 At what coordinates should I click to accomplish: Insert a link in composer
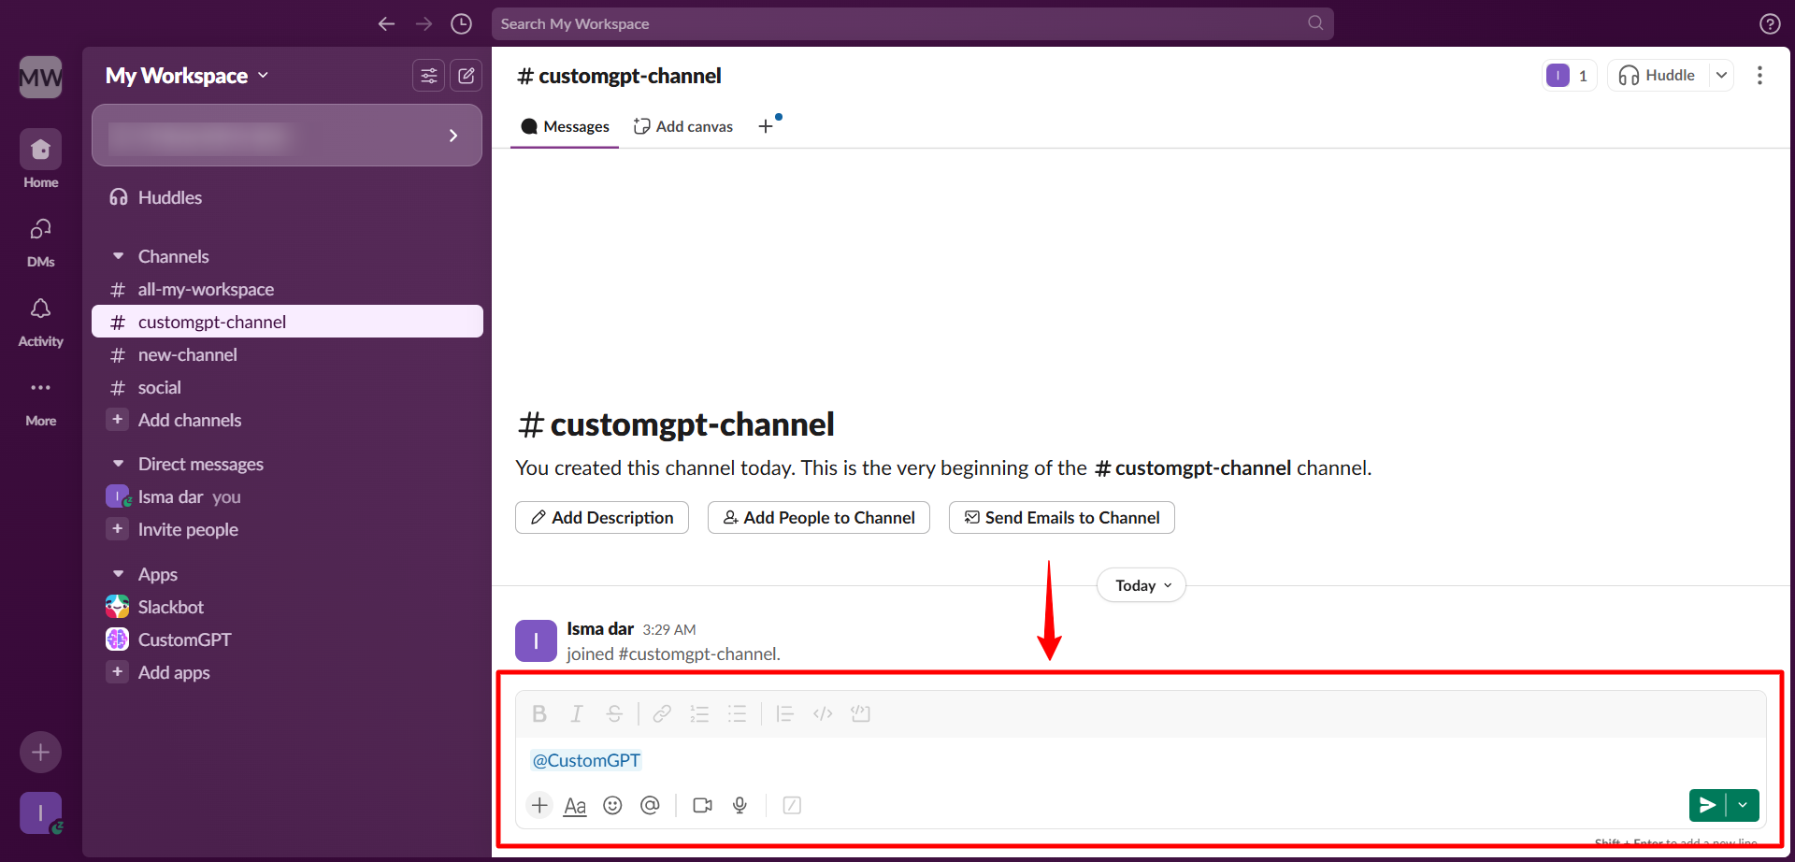coord(662,714)
